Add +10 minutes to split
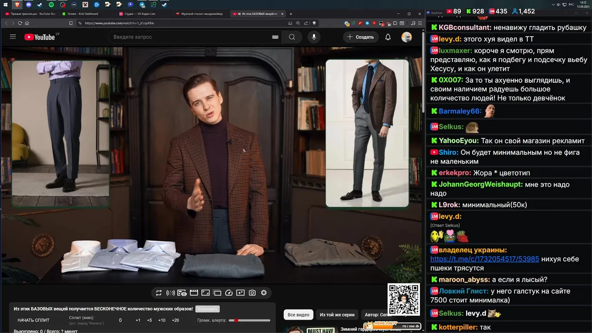592x333 pixels. point(162,320)
